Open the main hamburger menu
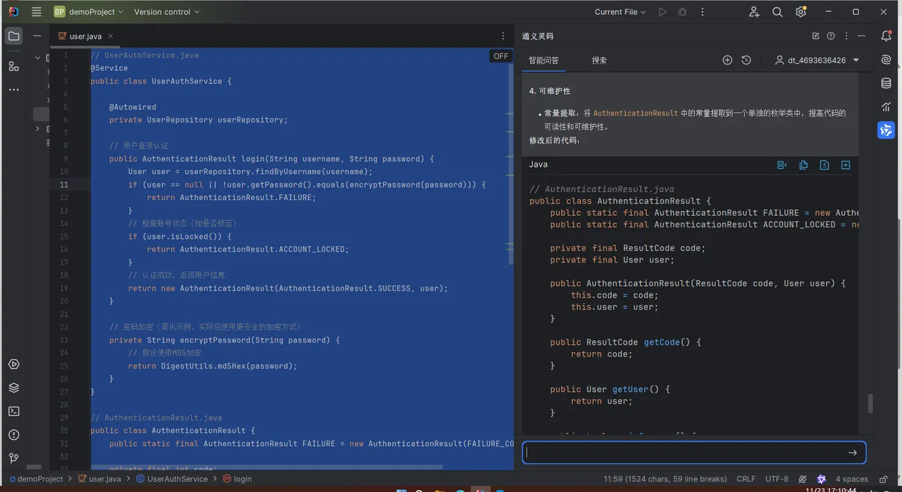 coord(37,12)
